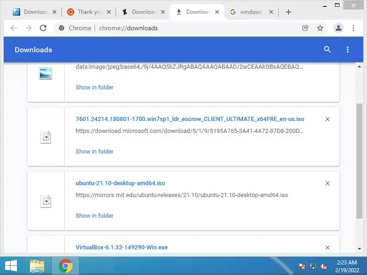The height and width of the screenshot is (275, 367).
Task: Click the vertical scrollbar thumb
Action: click(359, 161)
